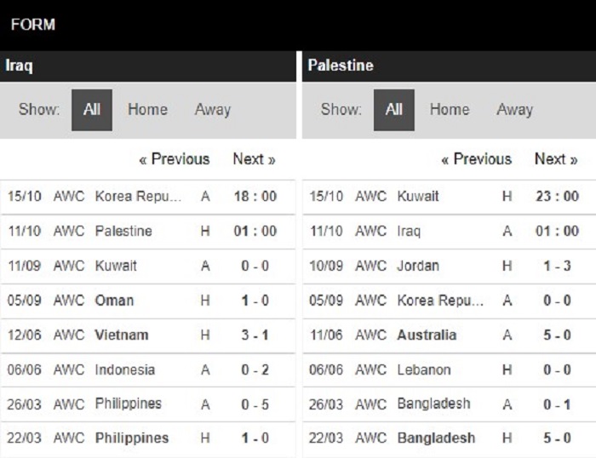Screen dimensions: 596x458
Task: Select the All tab under Palestine
Action: click(393, 110)
